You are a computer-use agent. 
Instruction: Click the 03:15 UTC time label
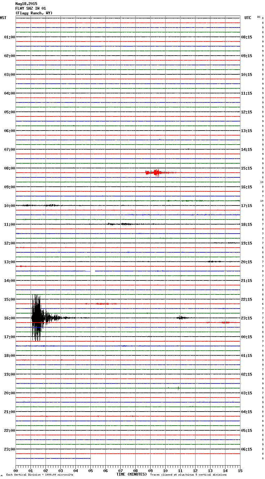click(x=247, y=393)
